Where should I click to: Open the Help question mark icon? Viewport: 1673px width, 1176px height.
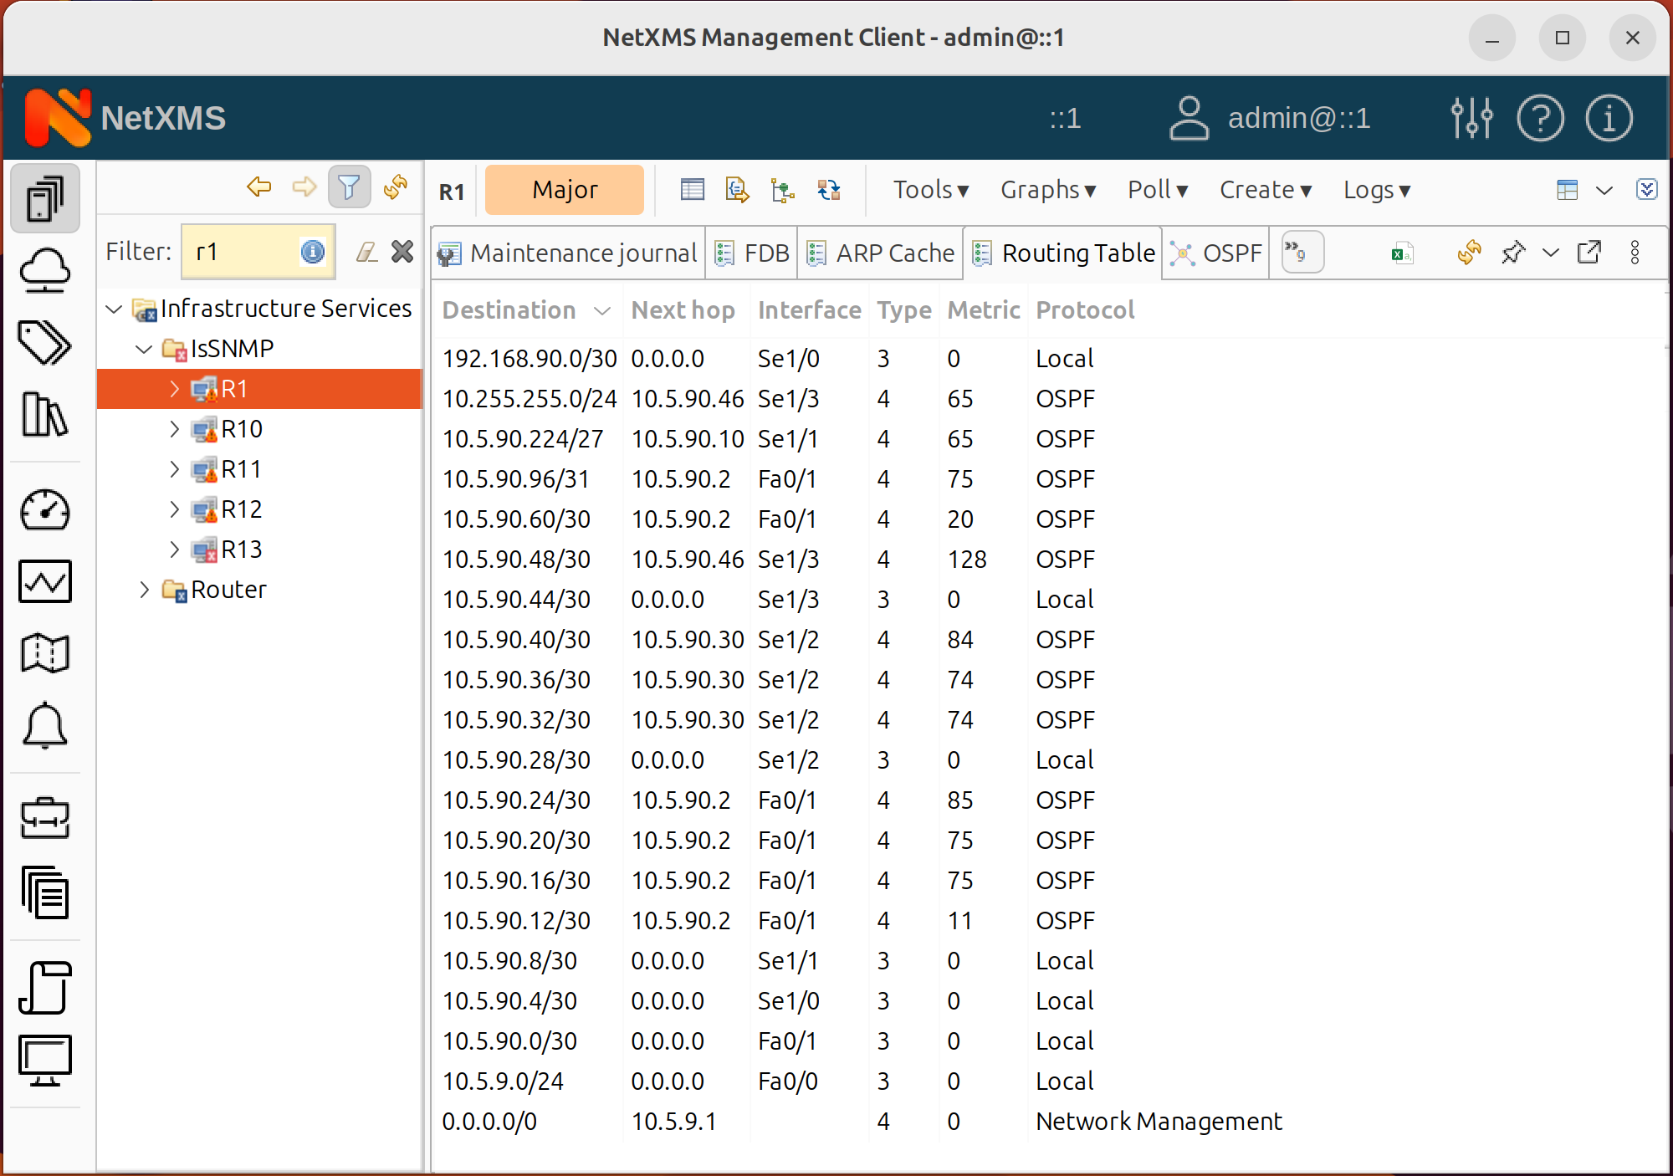1540,118
